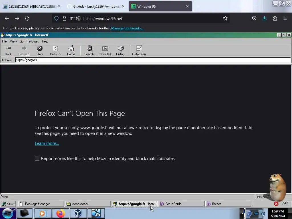Click the Firefox icon in host taskbar
Screen dimensions: 292x219
pyautogui.click(x=60, y=213)
